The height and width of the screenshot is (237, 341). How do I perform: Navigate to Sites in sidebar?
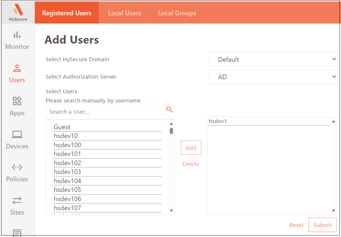(x=17, y=206)
